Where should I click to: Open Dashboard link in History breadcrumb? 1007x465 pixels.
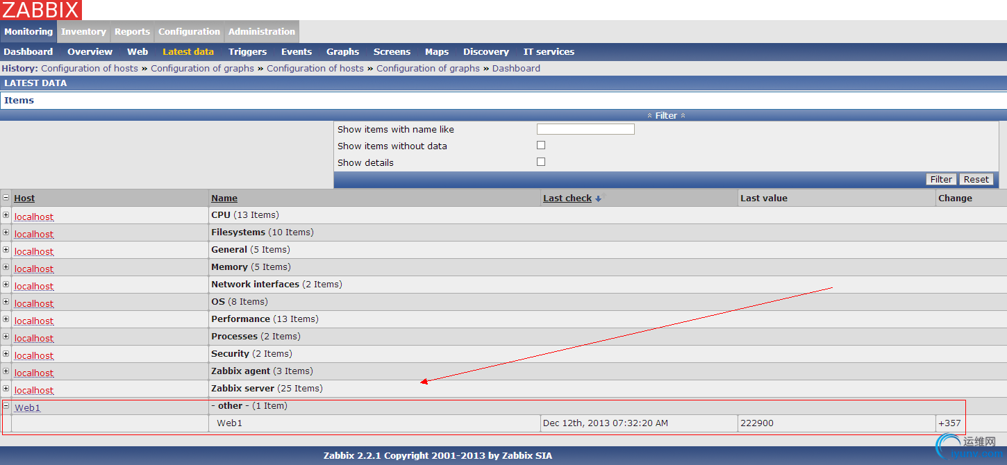[516, 69]
